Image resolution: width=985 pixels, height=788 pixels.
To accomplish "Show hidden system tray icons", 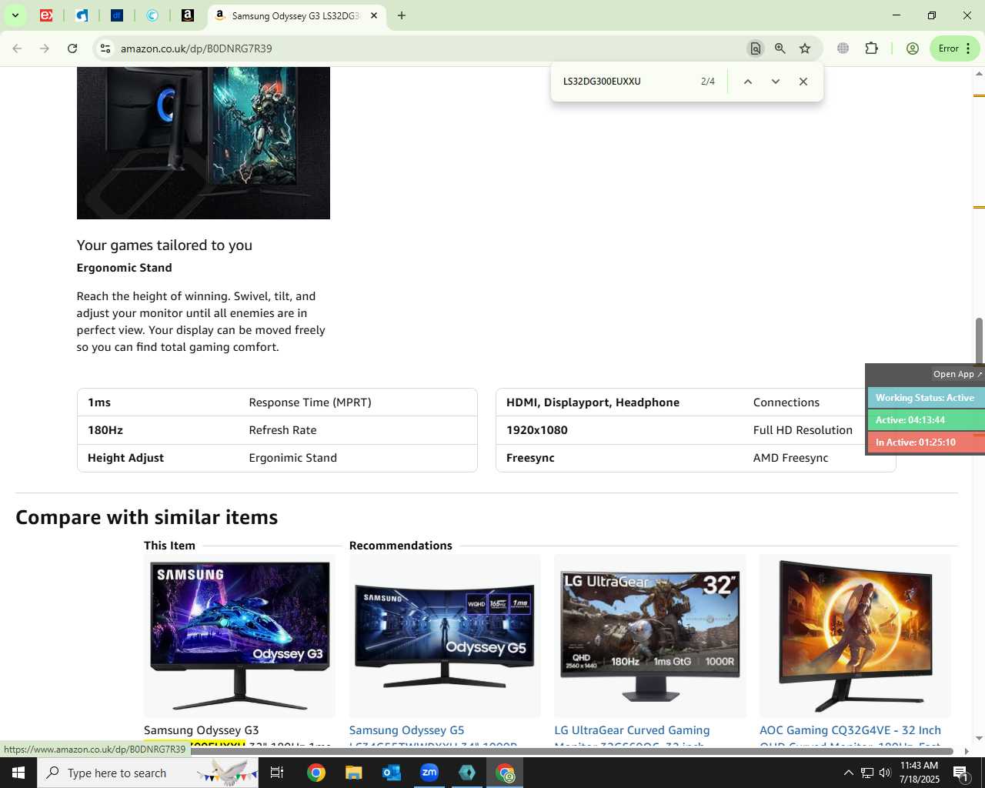I will click(x=848, y=773).
